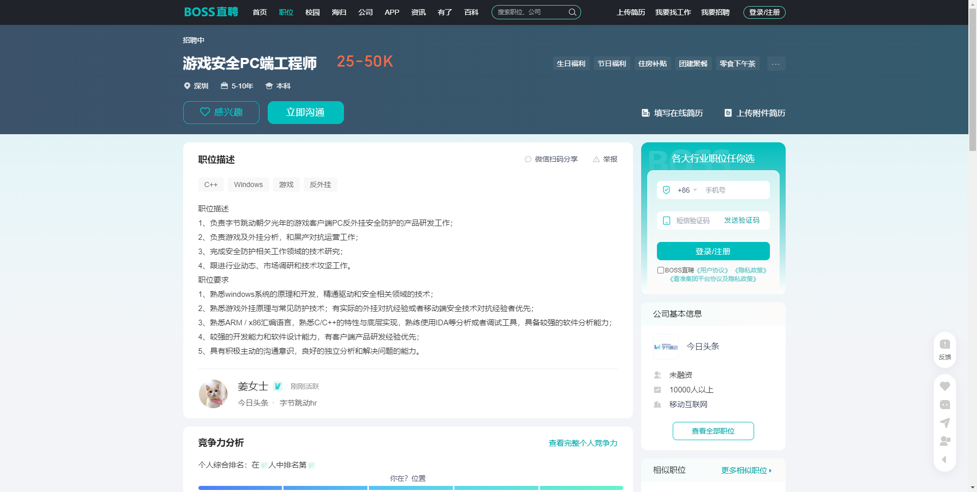Click the heart icon in floating sidebar
The height and width of the screenshot is (492, 977).
[x=944, y=386]
